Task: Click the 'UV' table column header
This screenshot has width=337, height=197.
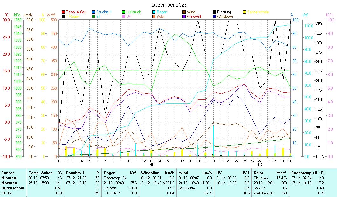Action: [219, 173]
